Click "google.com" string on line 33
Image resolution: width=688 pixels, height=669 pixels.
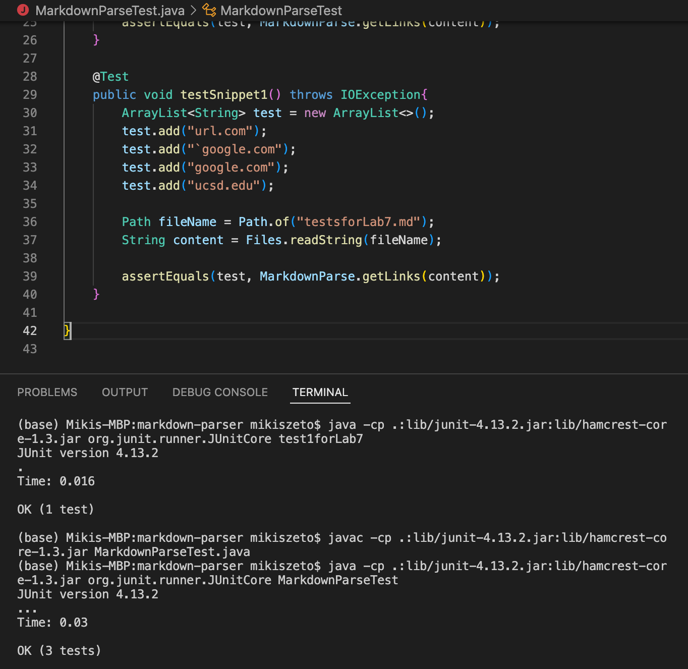coord(231,167)
